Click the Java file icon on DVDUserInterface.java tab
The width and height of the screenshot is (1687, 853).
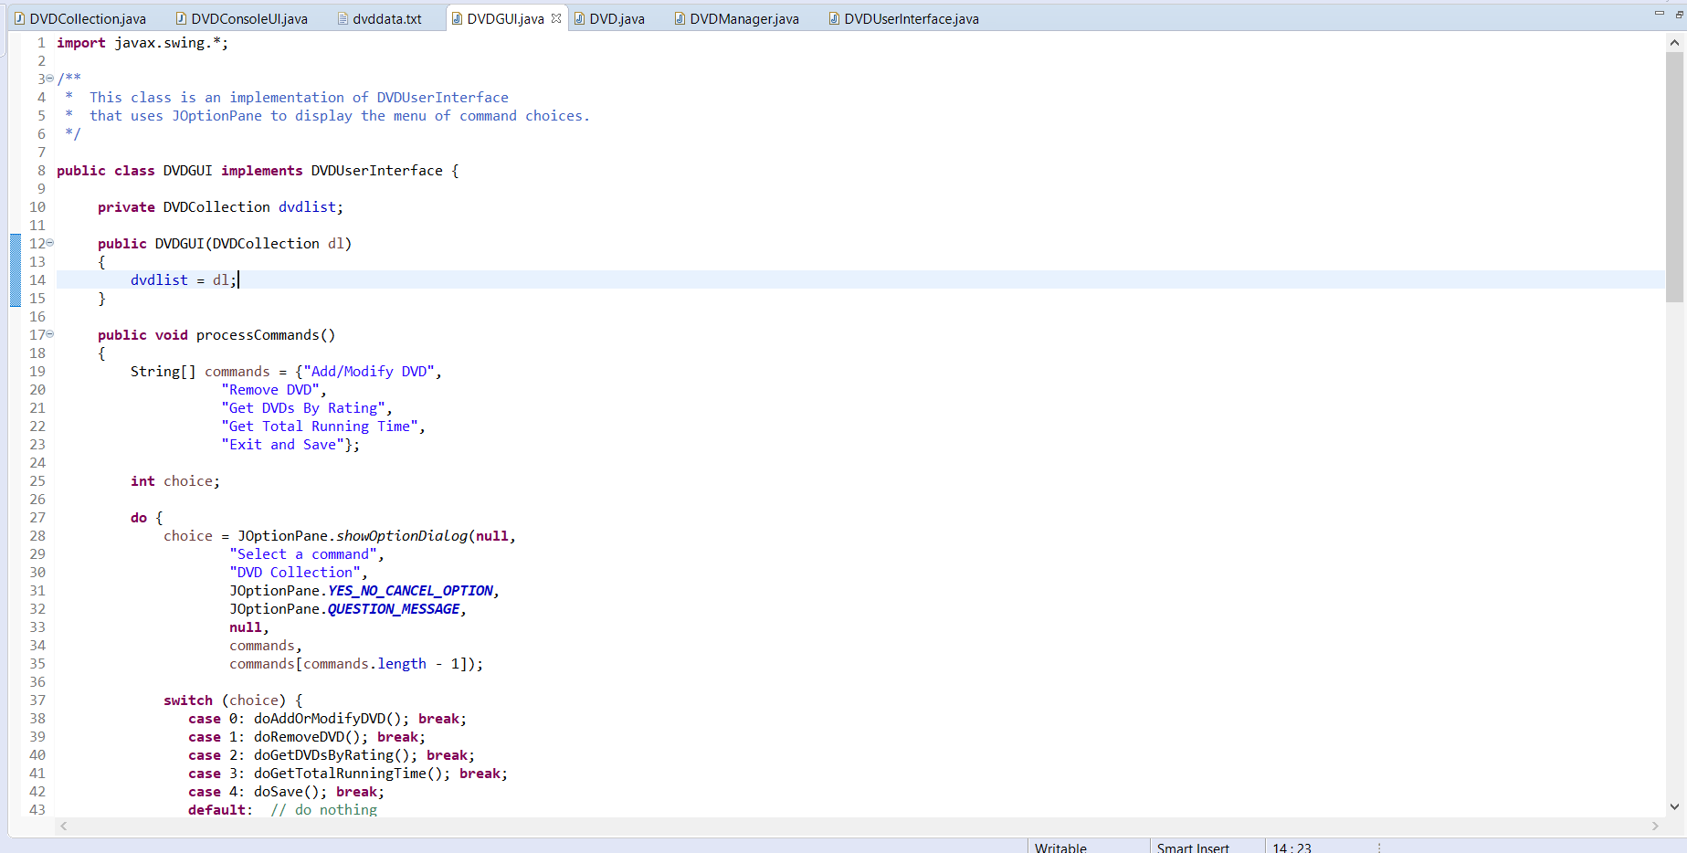coord(833,17)
